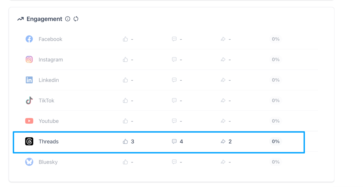363x187 pixels.
Task: Select the Instagram logo icon
Action: [29, 59]
